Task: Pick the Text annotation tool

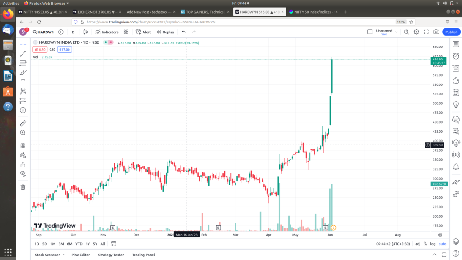Action: [x=23, y=82]
